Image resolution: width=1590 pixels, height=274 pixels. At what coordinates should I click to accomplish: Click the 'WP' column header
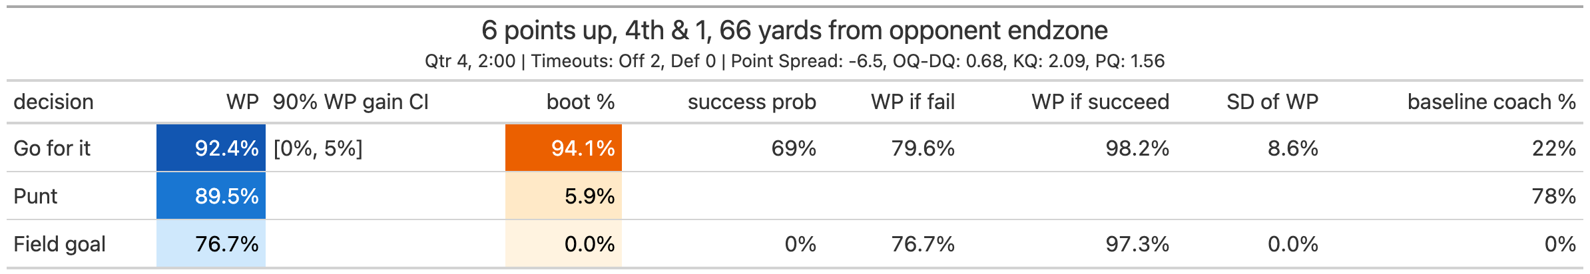tap(242, 102)
